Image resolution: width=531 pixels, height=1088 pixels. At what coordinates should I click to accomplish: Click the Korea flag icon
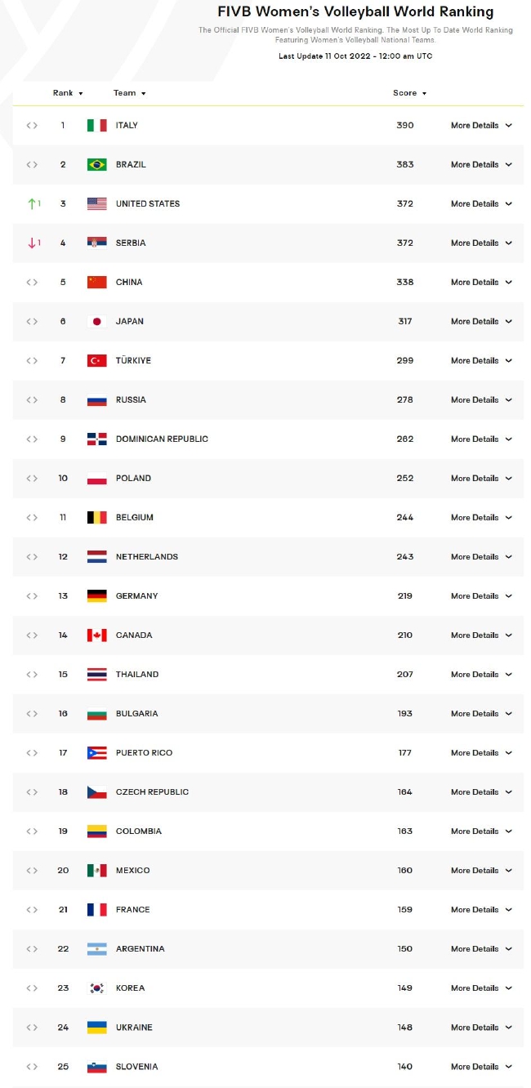click(97, 988)
